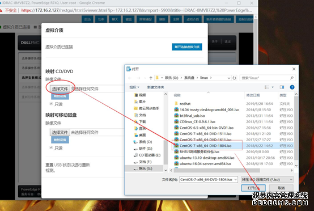This screenshot has width=314, height=211.
Task: Expand the 文件名 filename combo box
Action: (x=236, y=180)
